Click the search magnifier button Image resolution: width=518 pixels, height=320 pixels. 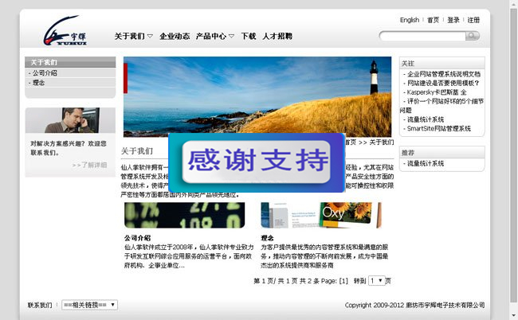473,36
